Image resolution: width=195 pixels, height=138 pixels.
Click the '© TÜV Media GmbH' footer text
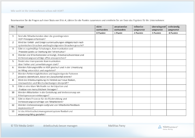coord(22,126)
